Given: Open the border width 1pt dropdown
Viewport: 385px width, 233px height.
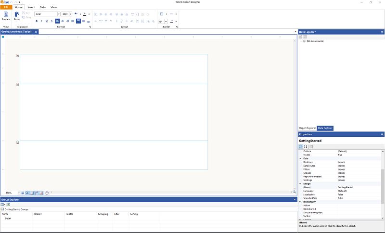Looking at the screenshot, I should pos(166,21).
